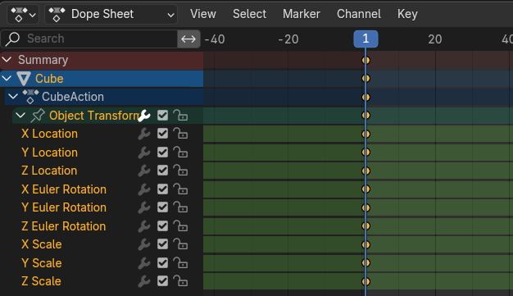Open the Channel menu
The height and width of the screenshot is (296, 513).
[x=359, y=14]
